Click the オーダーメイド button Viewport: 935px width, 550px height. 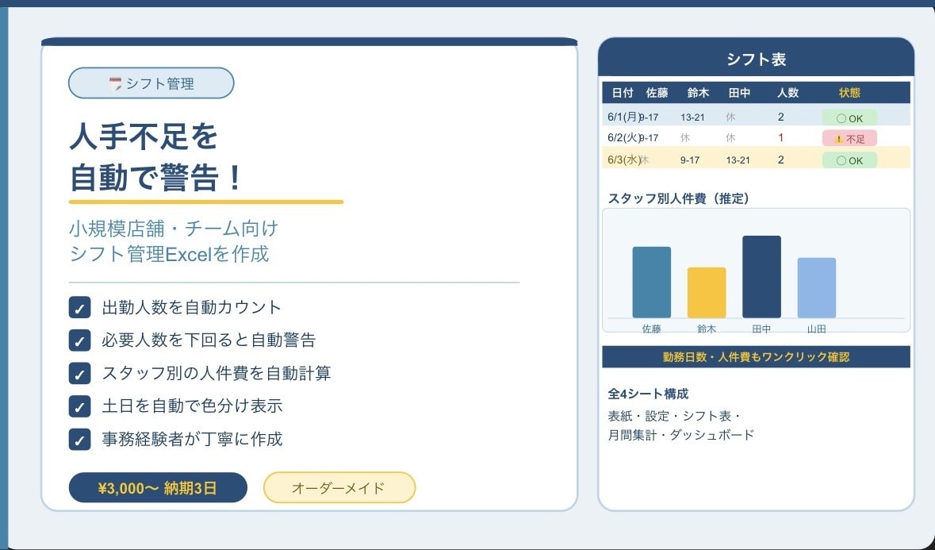339,488
